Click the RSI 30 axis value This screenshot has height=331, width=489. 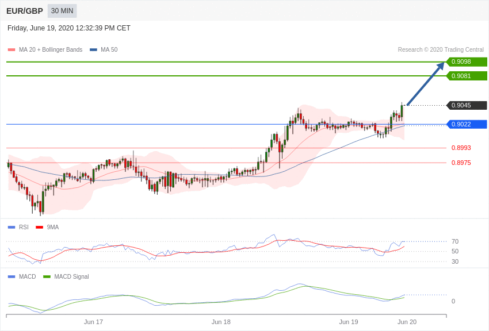pyautogui.click(x=455, y=261)
